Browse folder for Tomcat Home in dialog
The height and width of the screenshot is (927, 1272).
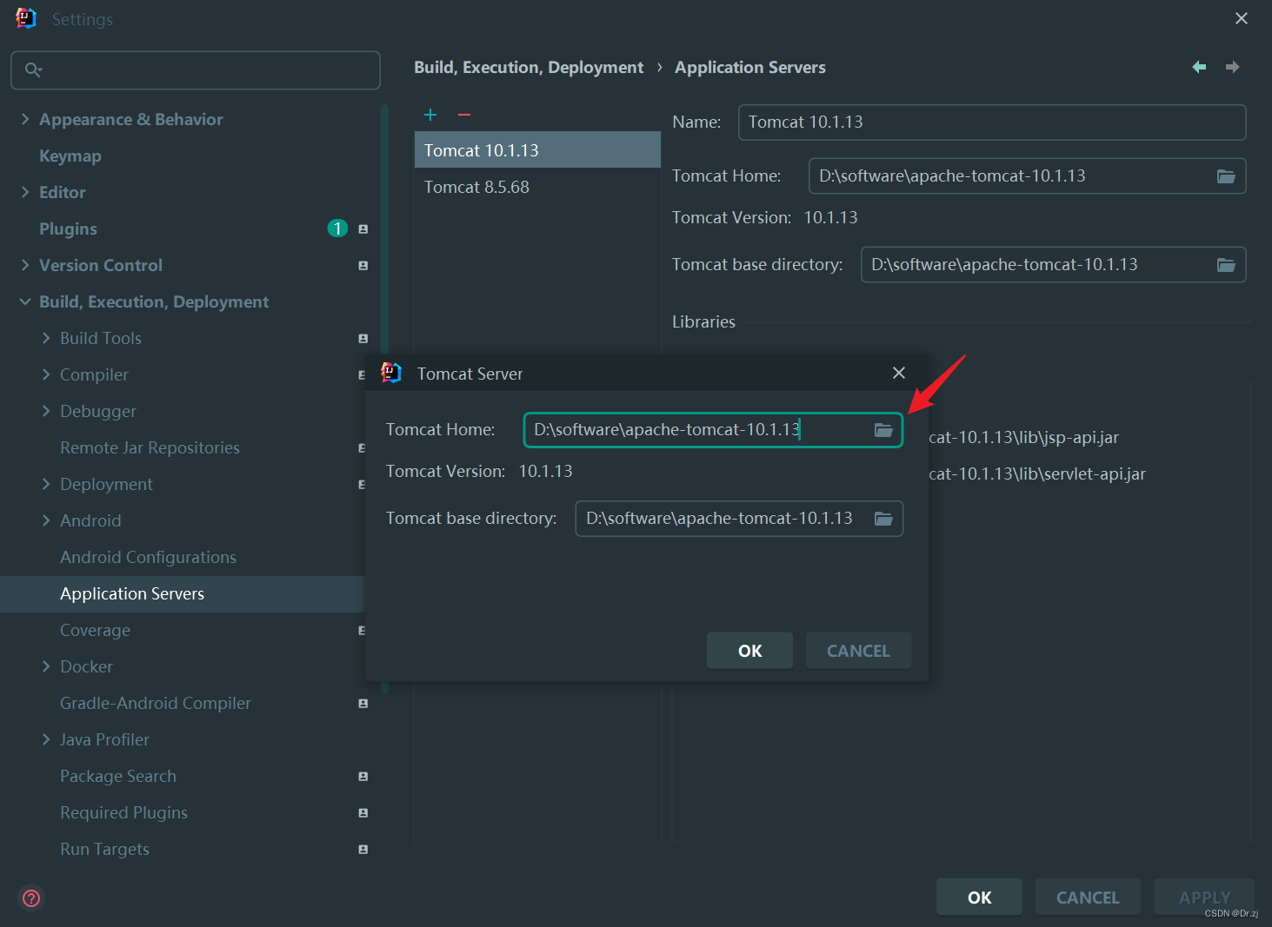pos(883,430)
